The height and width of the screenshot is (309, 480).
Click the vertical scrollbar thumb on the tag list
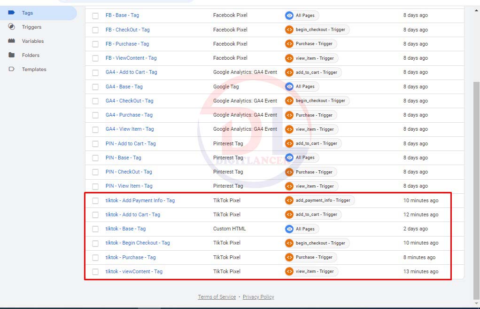tap(476, 190)
